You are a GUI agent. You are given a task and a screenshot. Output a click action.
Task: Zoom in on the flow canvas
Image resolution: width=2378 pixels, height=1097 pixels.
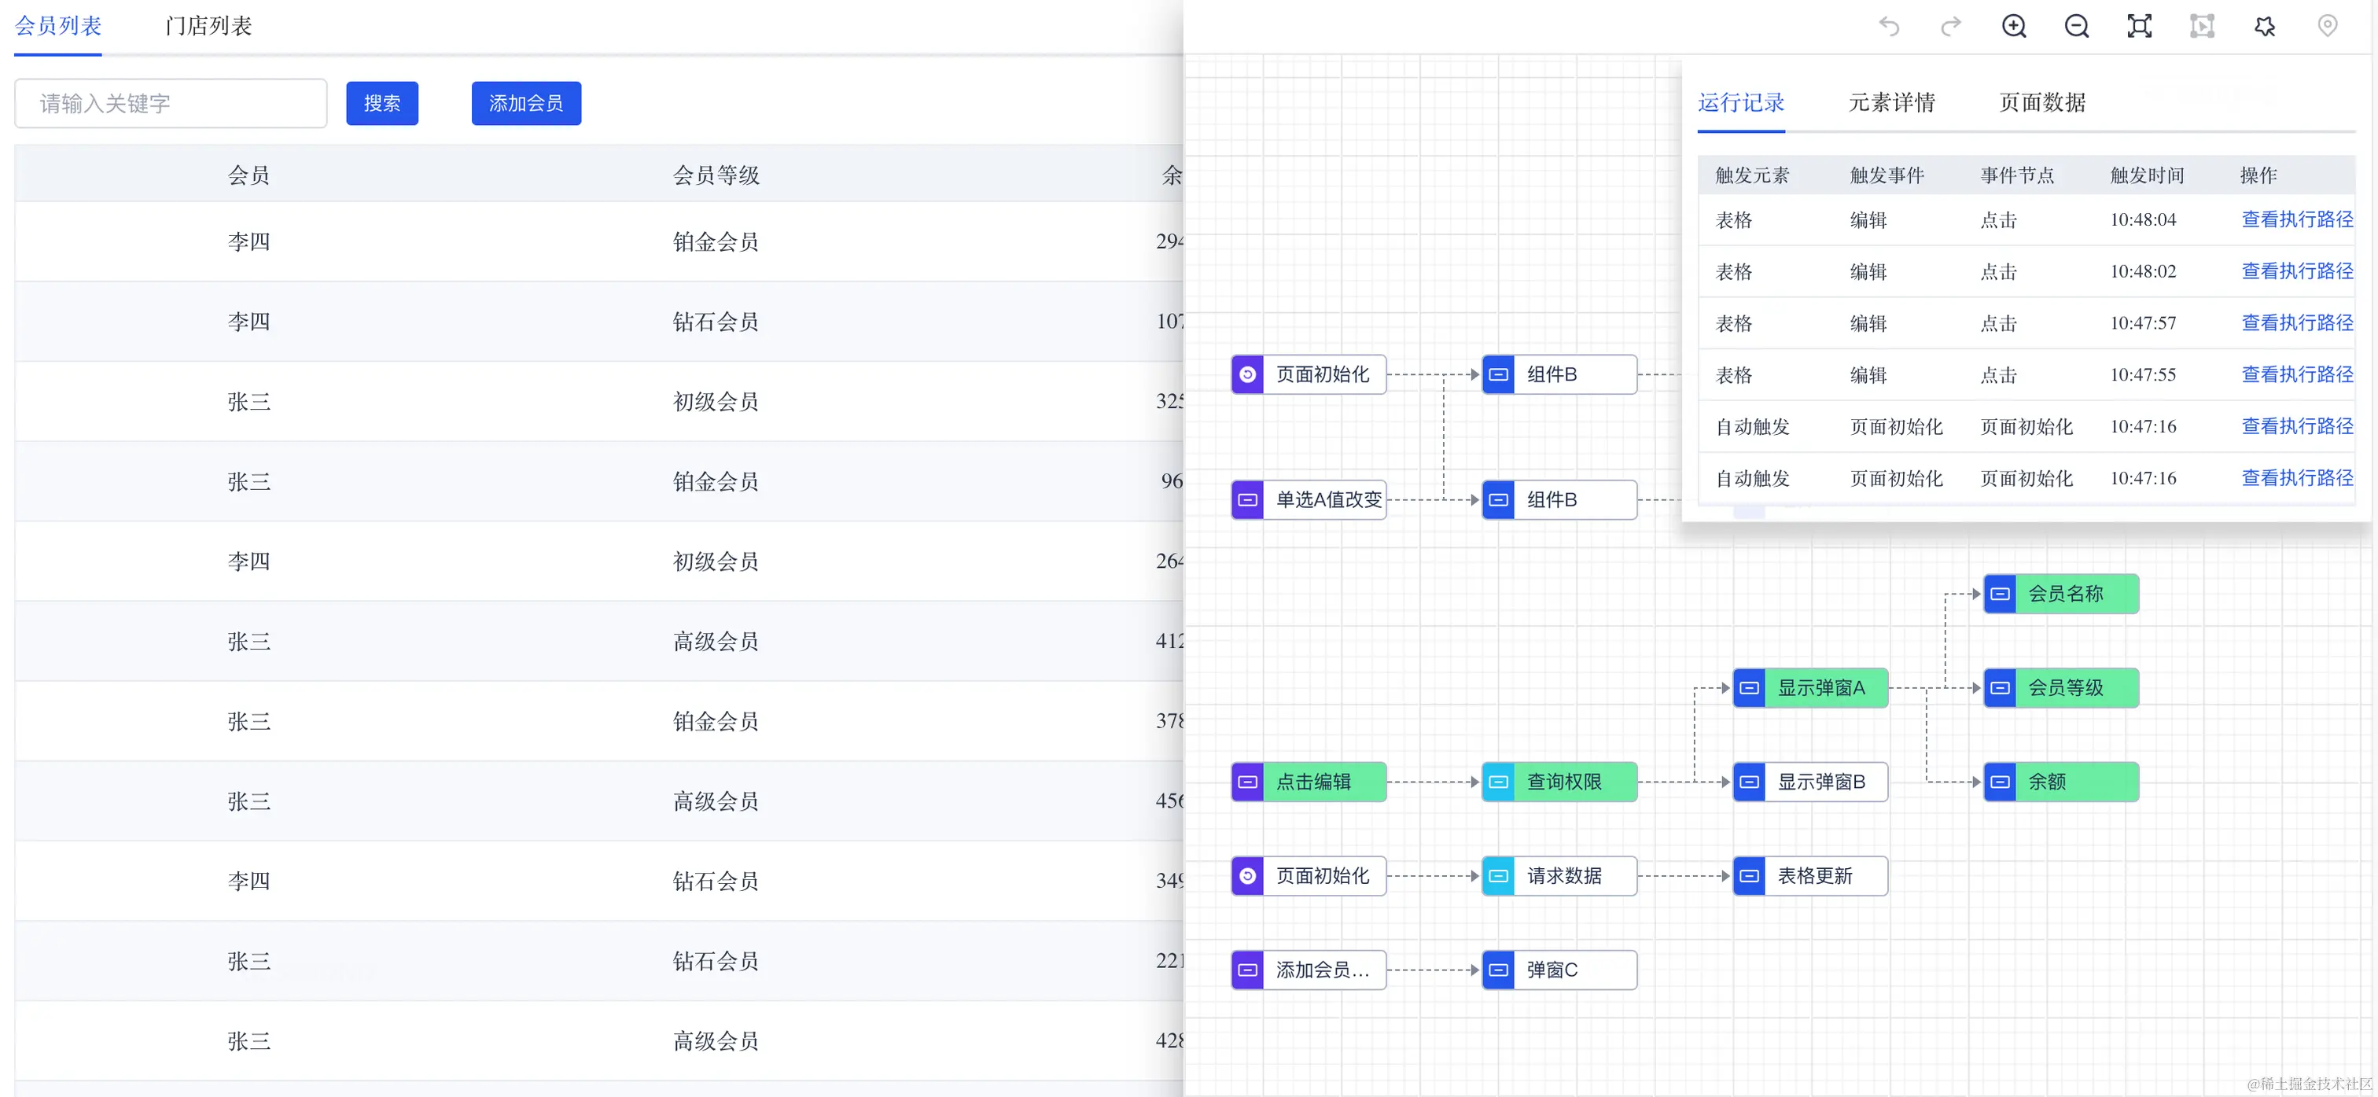pyautogui.click(x=2013, y=26)
